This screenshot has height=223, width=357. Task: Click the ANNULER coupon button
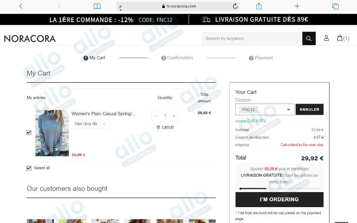click(x=309, y=109)
